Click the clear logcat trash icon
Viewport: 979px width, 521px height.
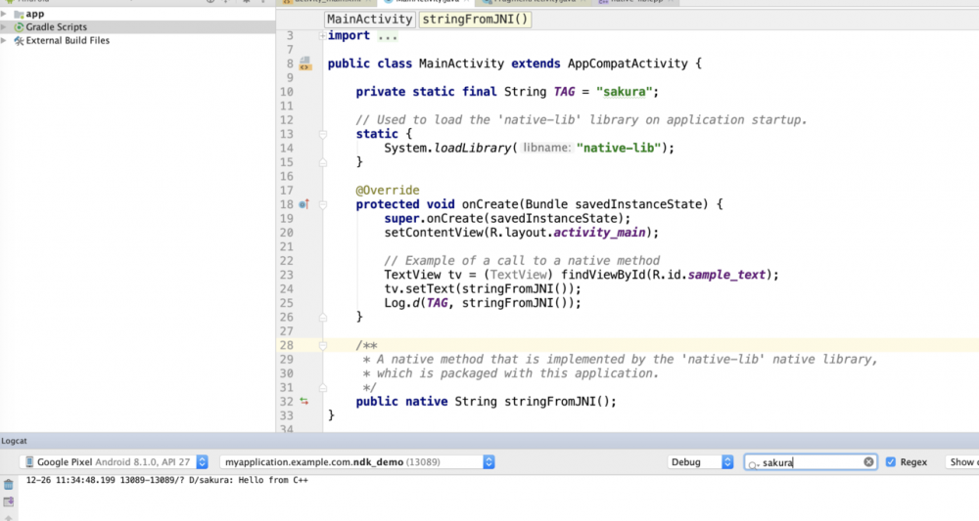9,485
